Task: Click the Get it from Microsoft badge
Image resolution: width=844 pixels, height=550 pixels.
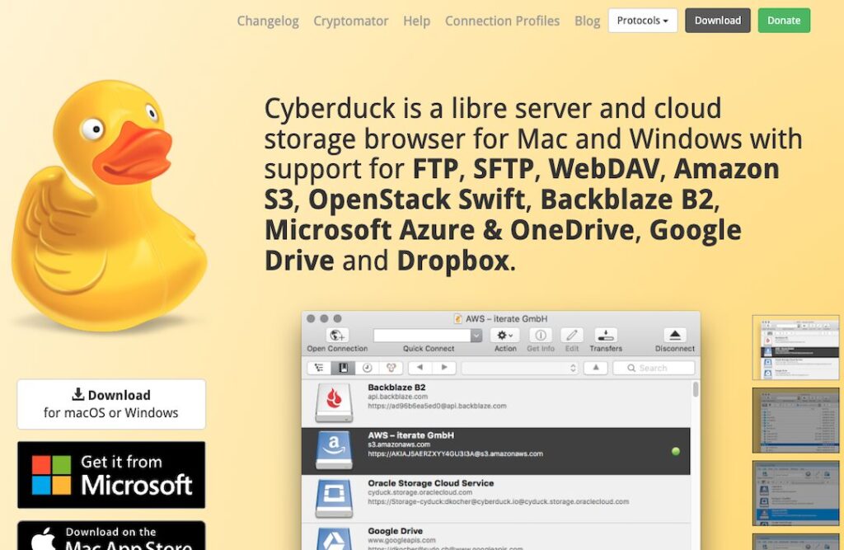Action: pos(111,475)
